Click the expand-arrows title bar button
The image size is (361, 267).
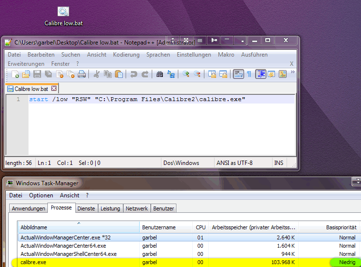(186, 40)
